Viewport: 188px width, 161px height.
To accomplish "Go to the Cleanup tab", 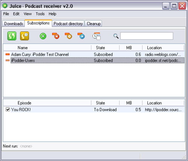I will (94, 24).
